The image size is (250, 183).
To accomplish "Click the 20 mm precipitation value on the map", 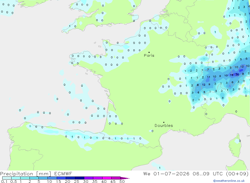I will [237, 74].
